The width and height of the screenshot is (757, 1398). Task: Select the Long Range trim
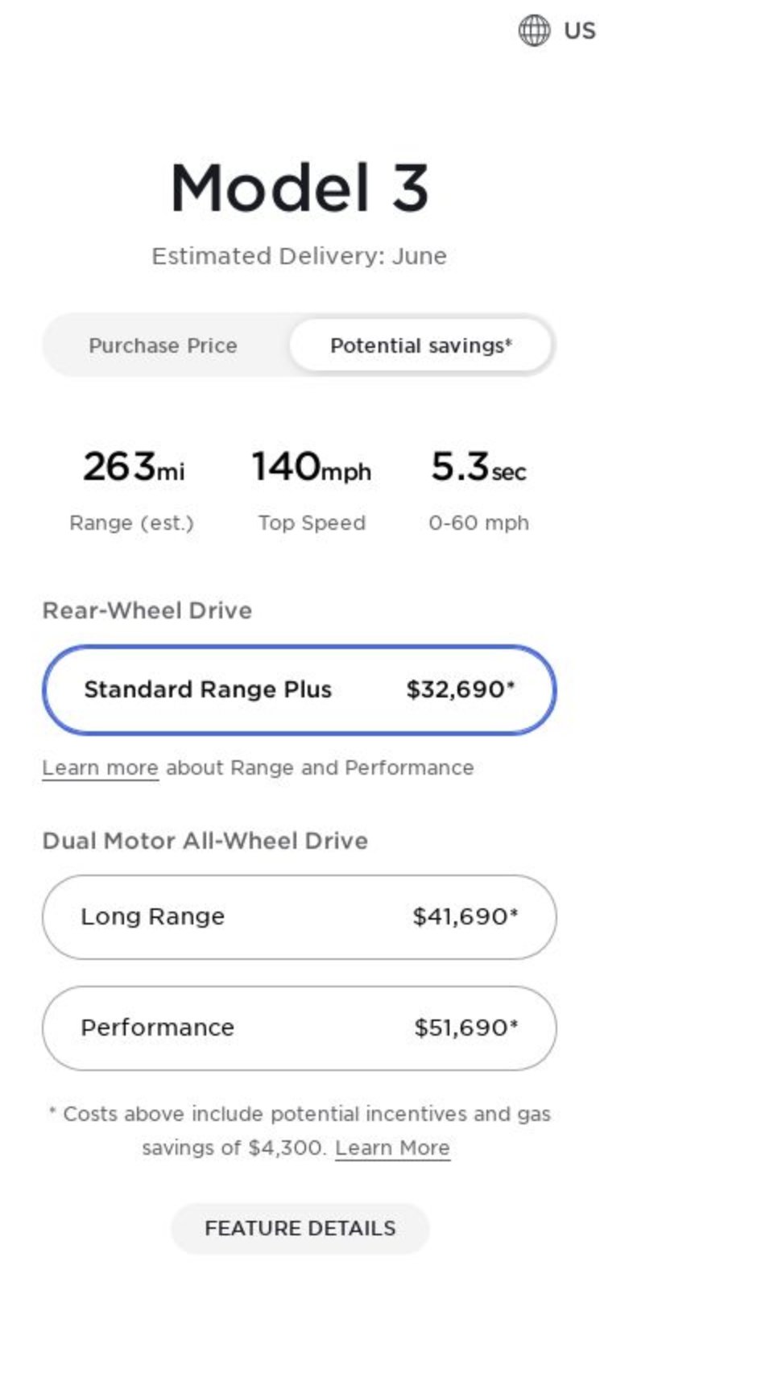(299, 917)
